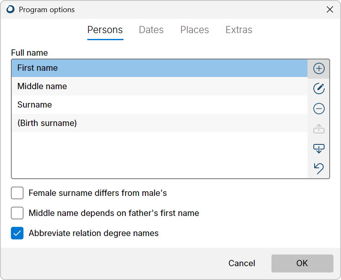Screen dimensions: 341x280
Task: Select Middle name in Full name list
Action: click(160, 86)
